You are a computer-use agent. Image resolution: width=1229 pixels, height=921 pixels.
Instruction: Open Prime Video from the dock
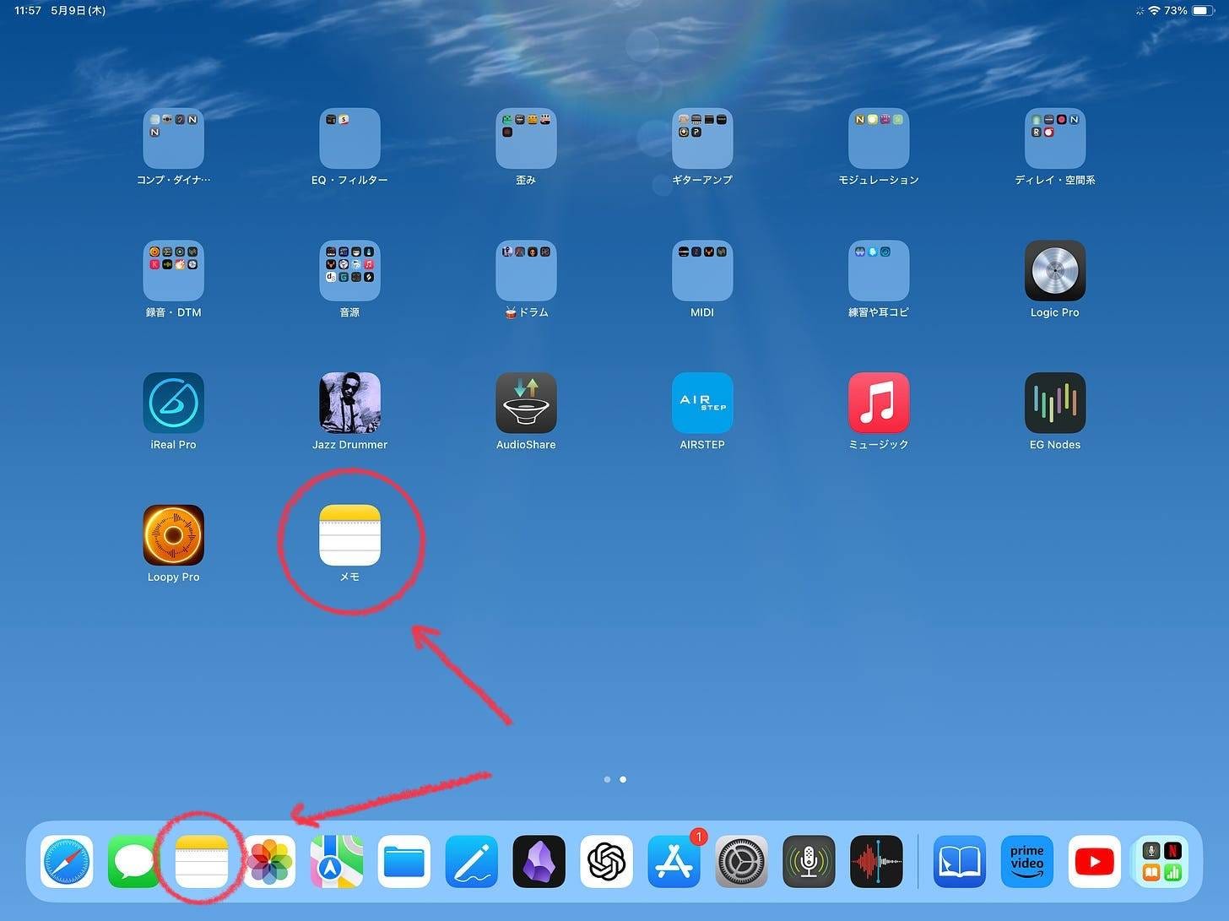(x=1027, y=862)
